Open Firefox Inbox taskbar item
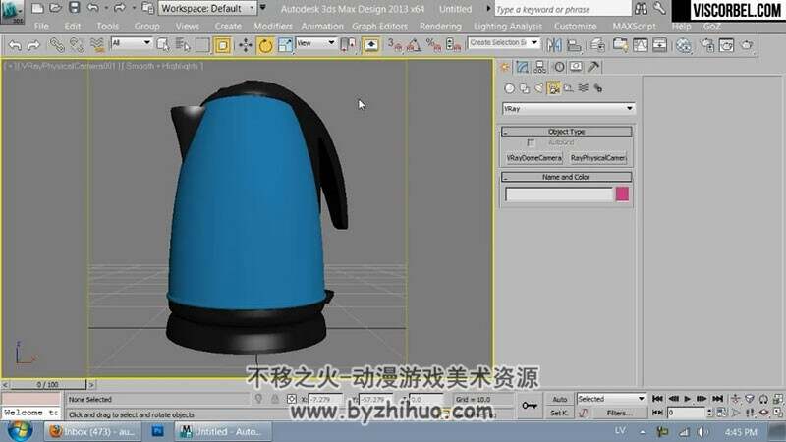 point(93,431)
